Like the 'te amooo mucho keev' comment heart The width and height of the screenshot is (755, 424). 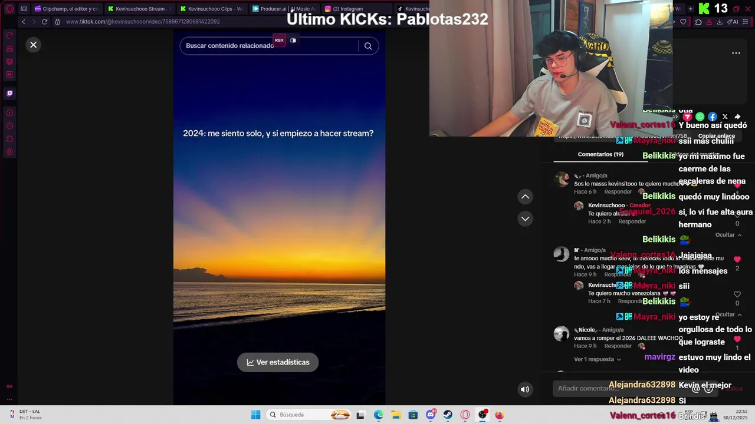coord(737,259)
